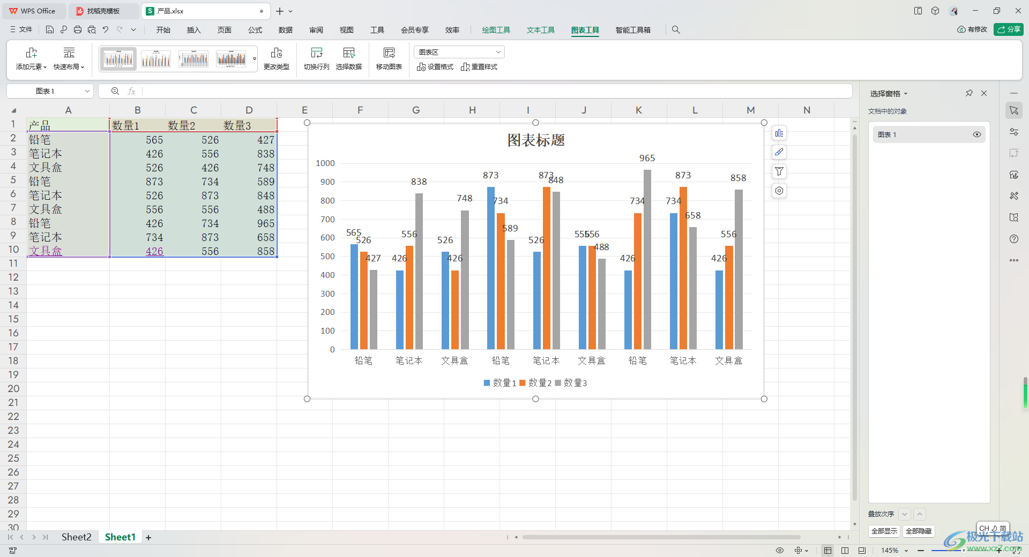Select column header N
This screenshot has width=1029, height=557.
click(807, 110)
